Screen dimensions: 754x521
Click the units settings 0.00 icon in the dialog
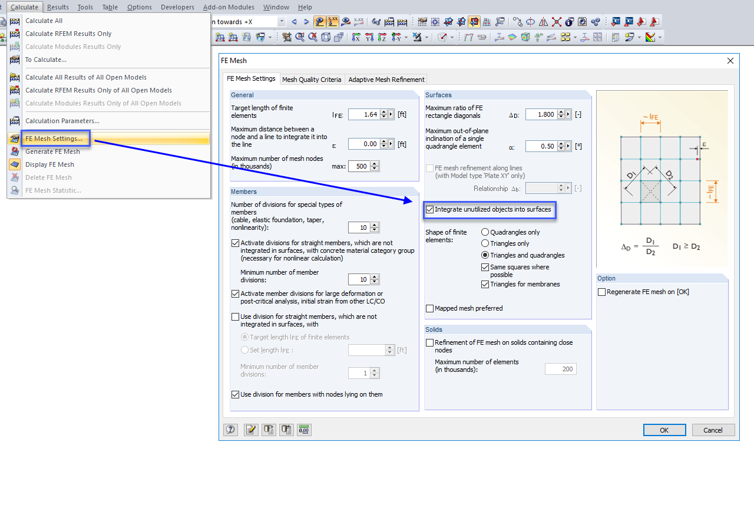(304, 430)
